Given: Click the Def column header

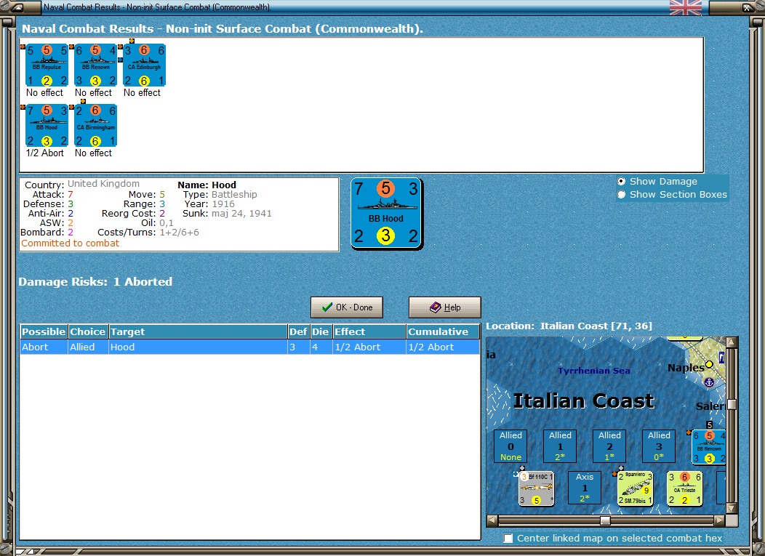Looking at the screenshot, I should tap(299, 331).
